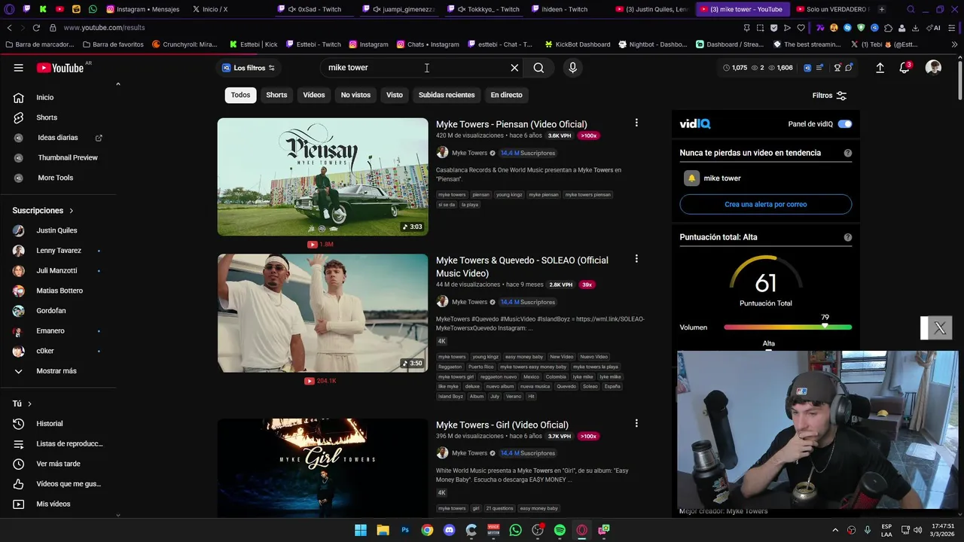Open Photoshop from the taskbar

[405, 530]
